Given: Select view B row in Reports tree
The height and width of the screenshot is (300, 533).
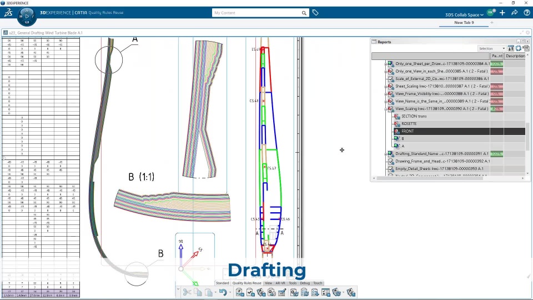Looking at the screenshot, I should (x=459, y=139).
